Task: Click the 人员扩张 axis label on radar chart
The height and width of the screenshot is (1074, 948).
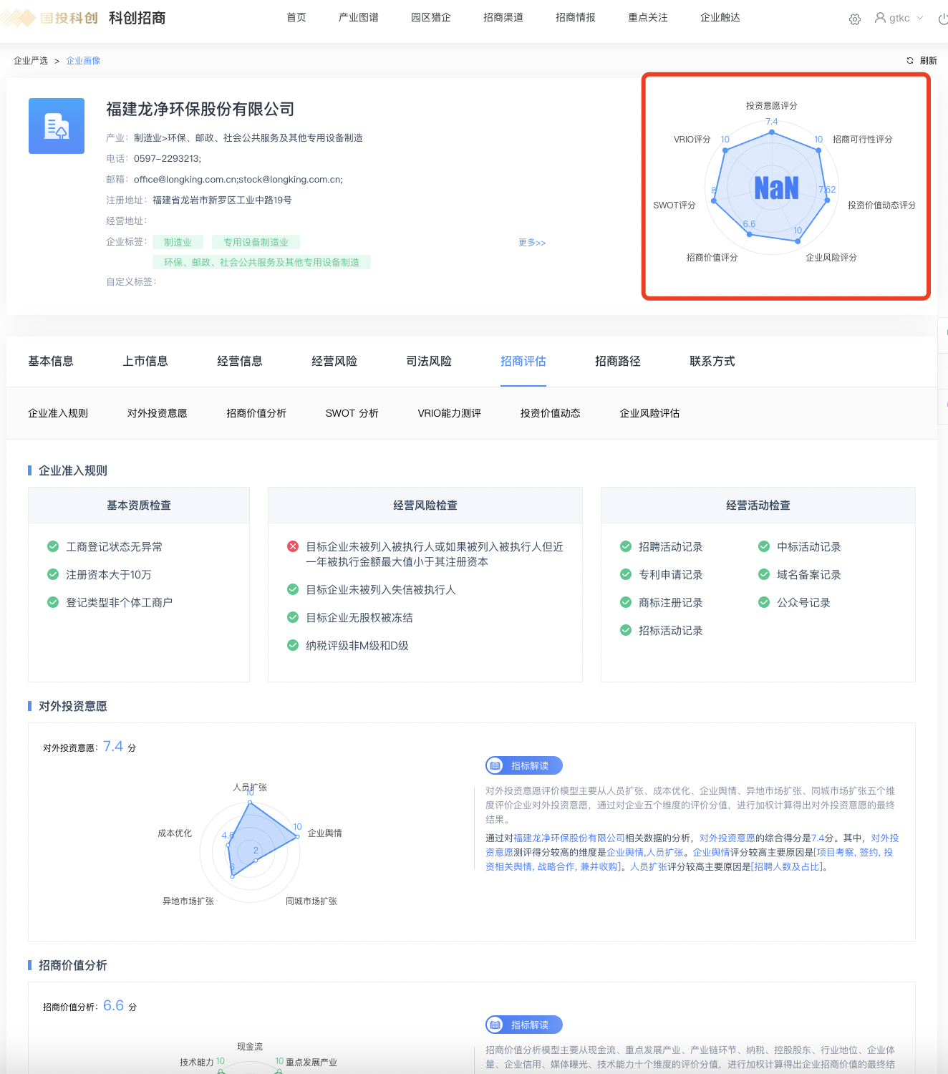Action: point(250,788)
